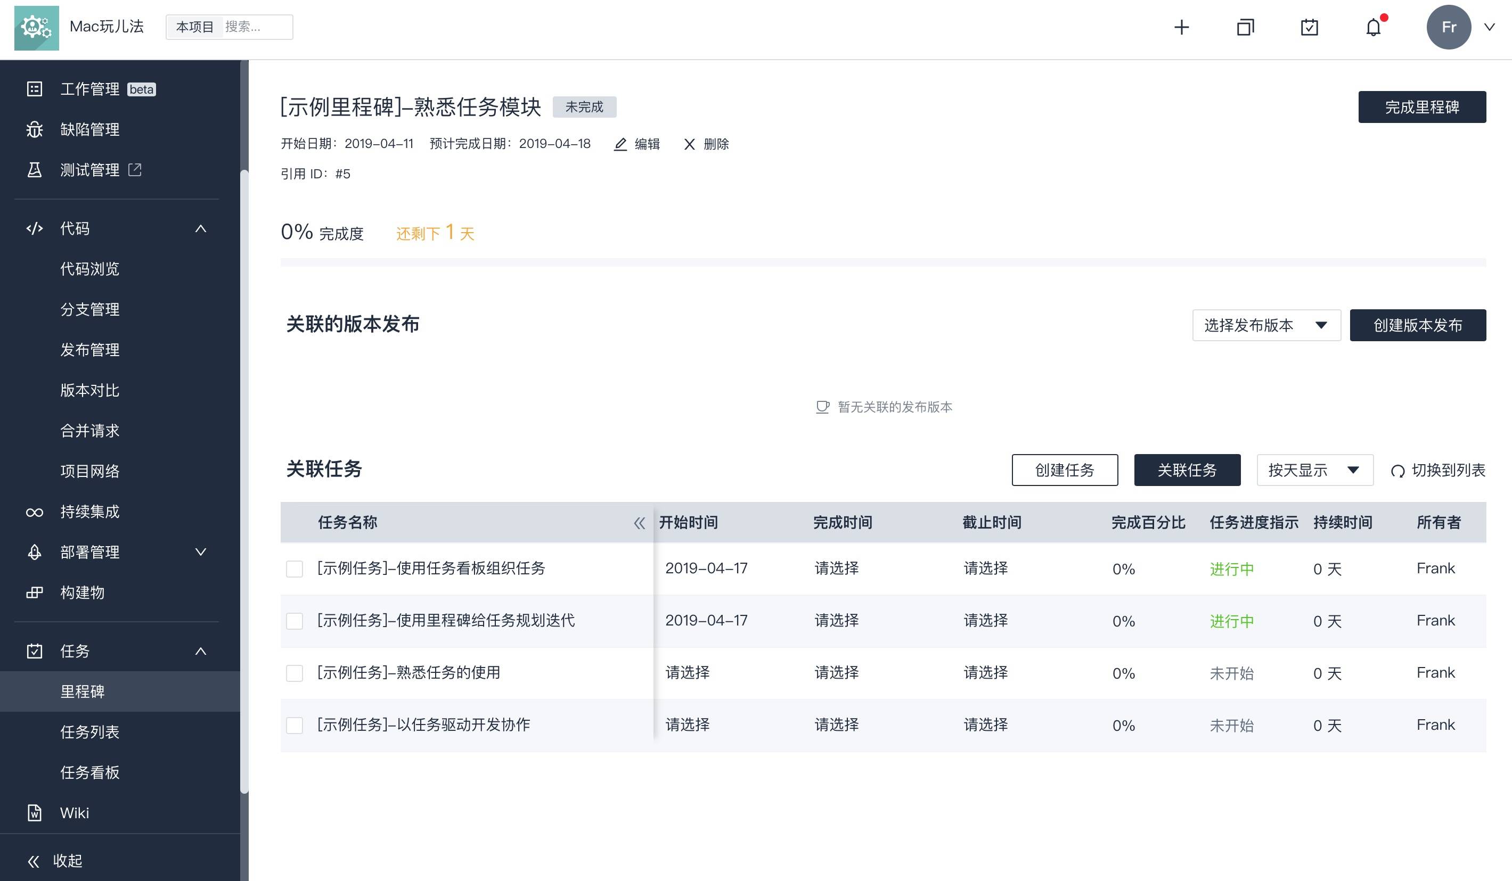
Task: Collapse task name column with double-chevron icon
Action: tap(639, 523)
